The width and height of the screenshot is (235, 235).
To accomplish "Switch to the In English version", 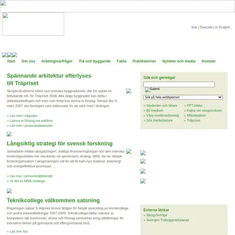I will point(223,27).
